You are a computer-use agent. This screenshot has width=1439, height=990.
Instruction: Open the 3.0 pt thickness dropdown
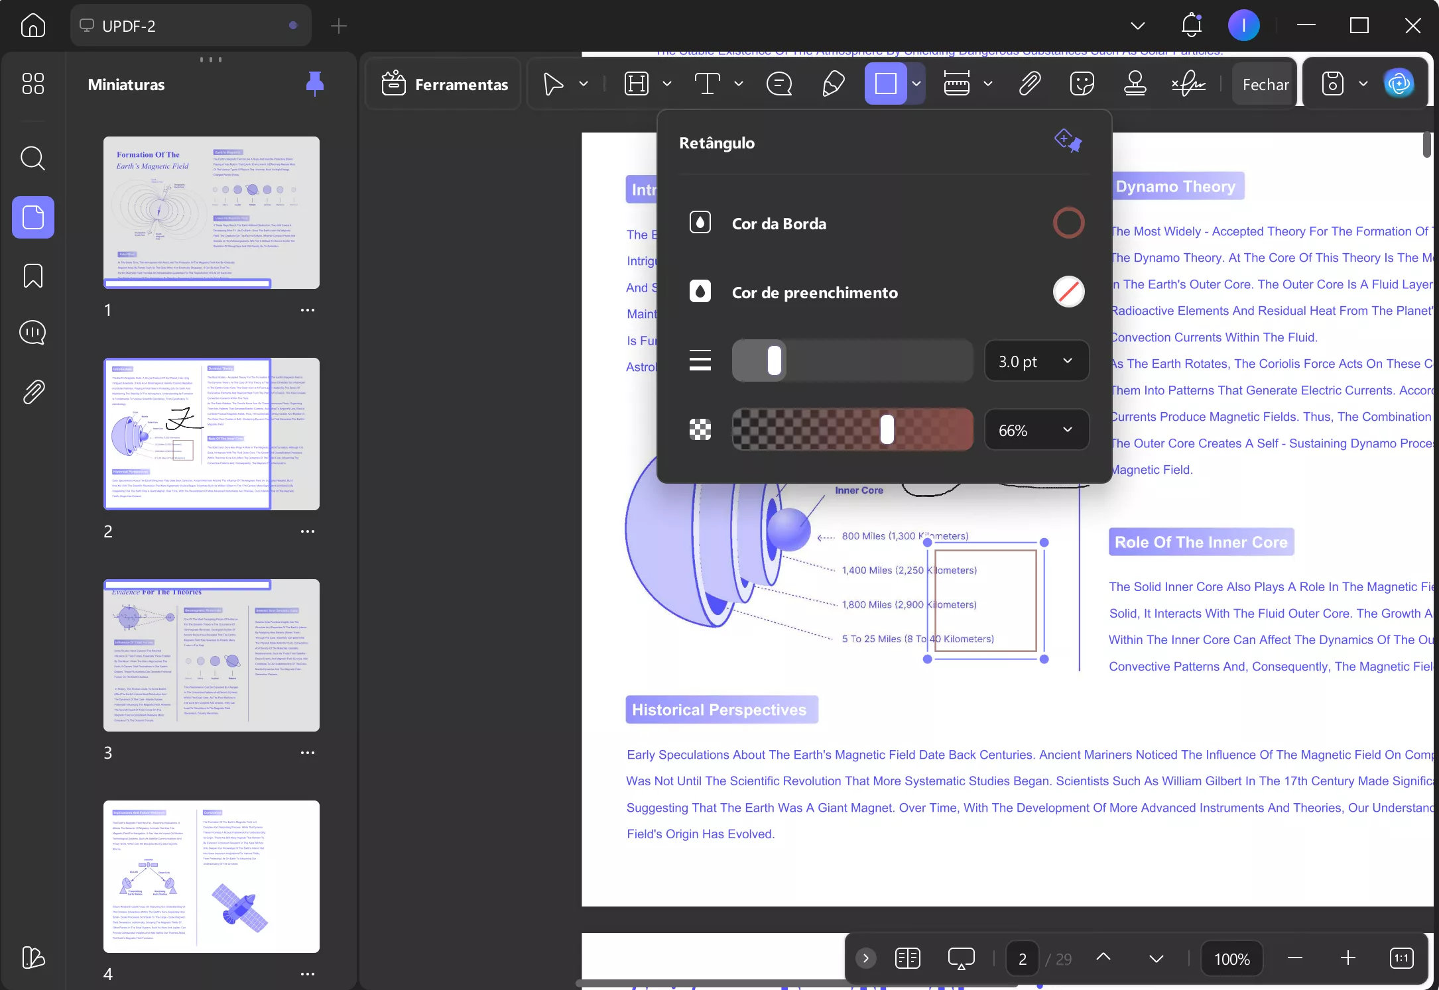(x=1036, y=361)
